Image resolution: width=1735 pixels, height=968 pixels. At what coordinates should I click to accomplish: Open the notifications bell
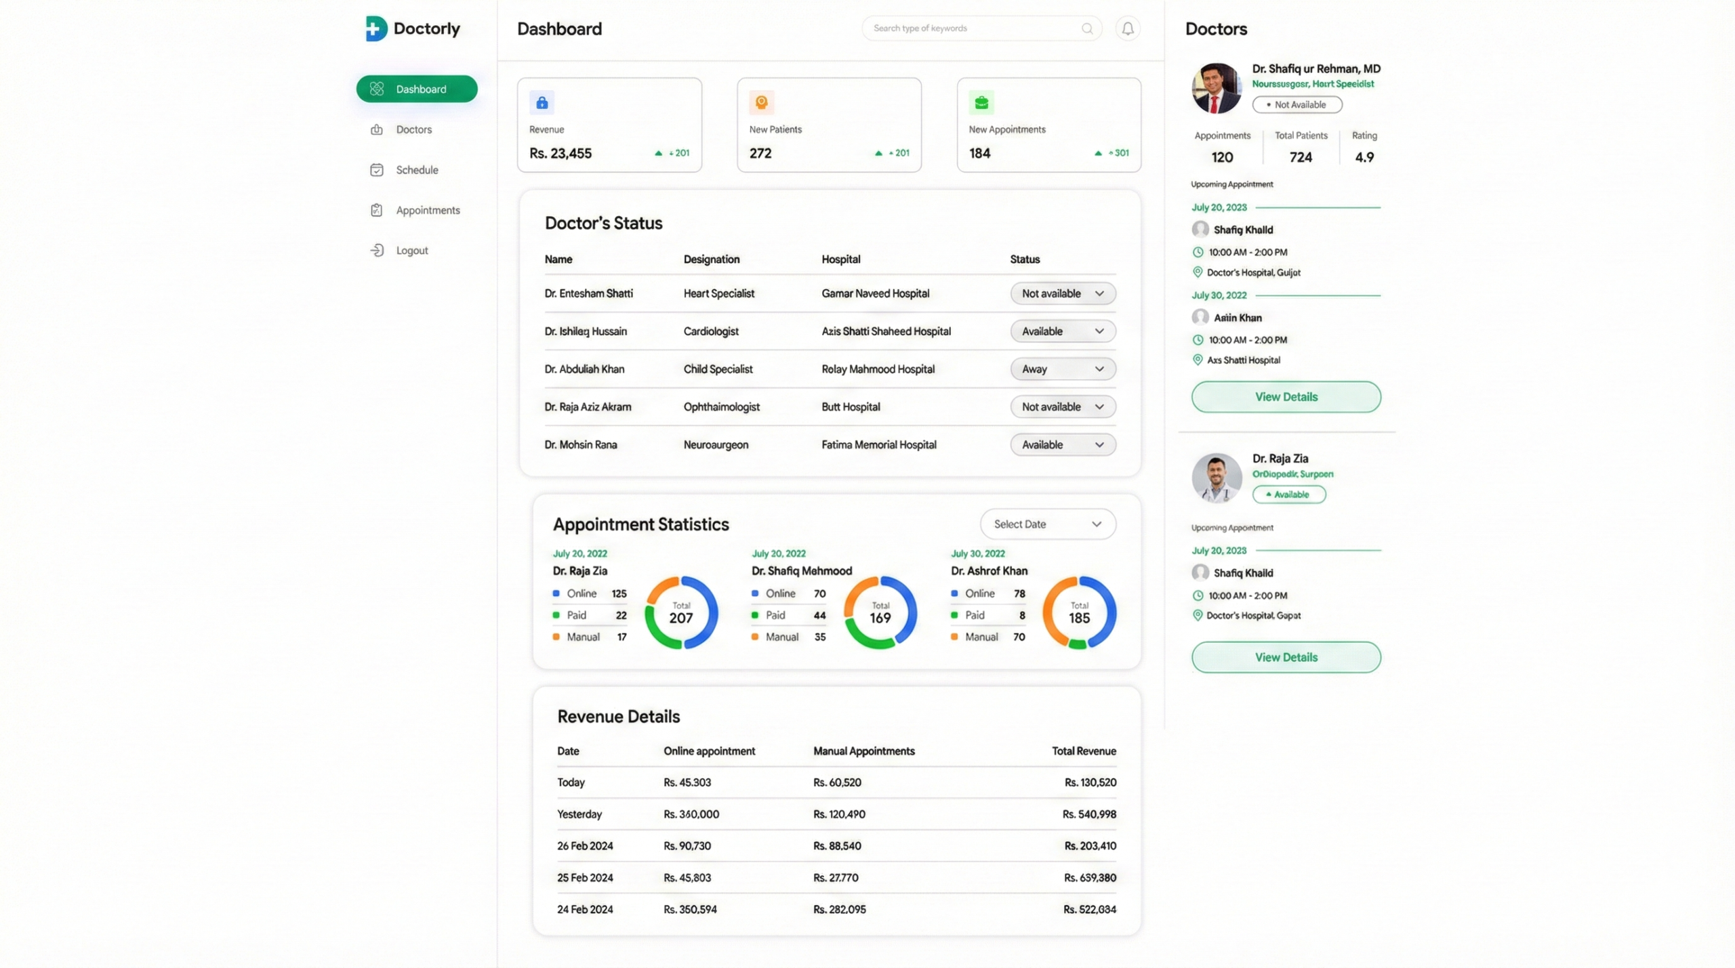(1128, 28)
